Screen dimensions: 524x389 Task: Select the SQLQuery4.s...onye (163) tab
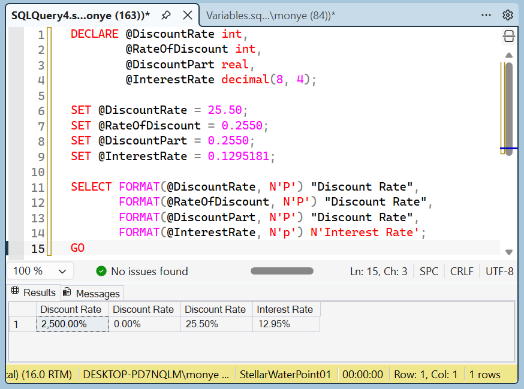point(80,16)
